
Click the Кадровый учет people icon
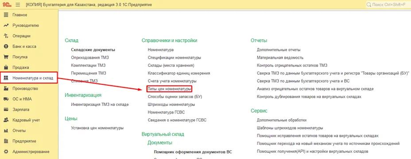(6, 120)
